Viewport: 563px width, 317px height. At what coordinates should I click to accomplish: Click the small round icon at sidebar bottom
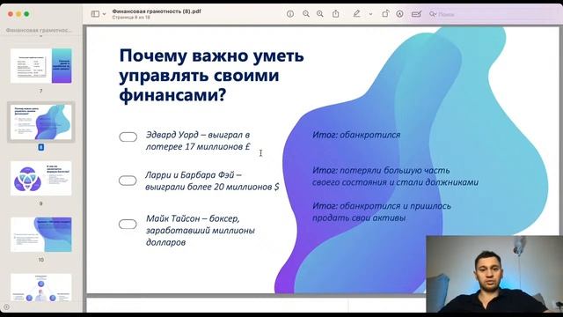[x=6, y=307]
